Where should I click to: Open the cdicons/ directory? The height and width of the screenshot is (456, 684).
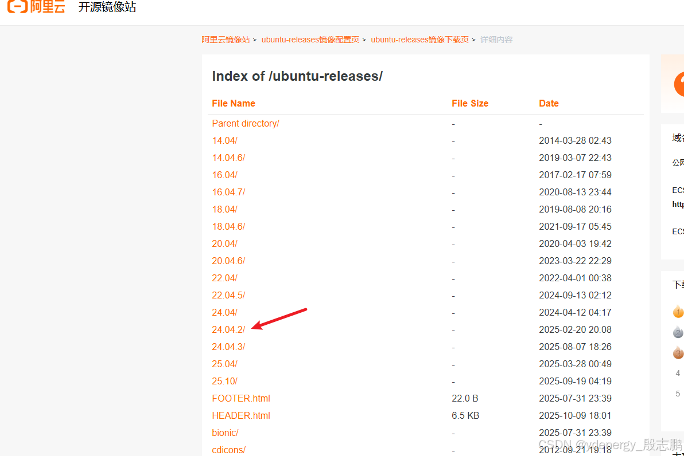click(x=228, y=450)
